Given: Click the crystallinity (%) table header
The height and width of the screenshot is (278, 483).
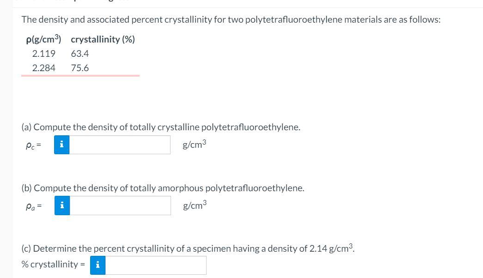Looking at the screenshot, I should point(102,39).
